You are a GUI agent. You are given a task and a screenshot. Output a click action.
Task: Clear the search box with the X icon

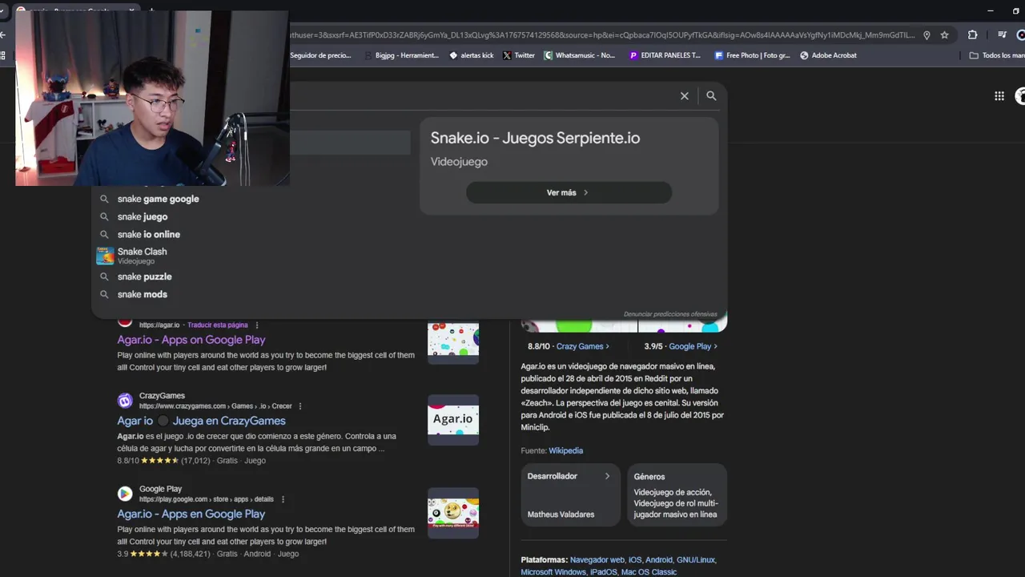[x=685, y=96]
